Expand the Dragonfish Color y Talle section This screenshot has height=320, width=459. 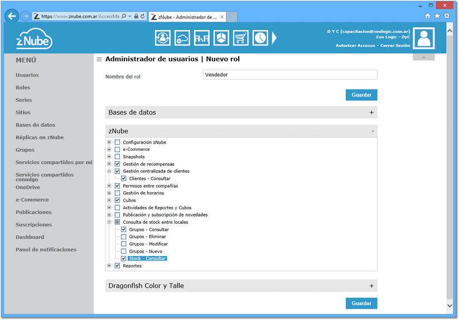[x=371, y=286]
